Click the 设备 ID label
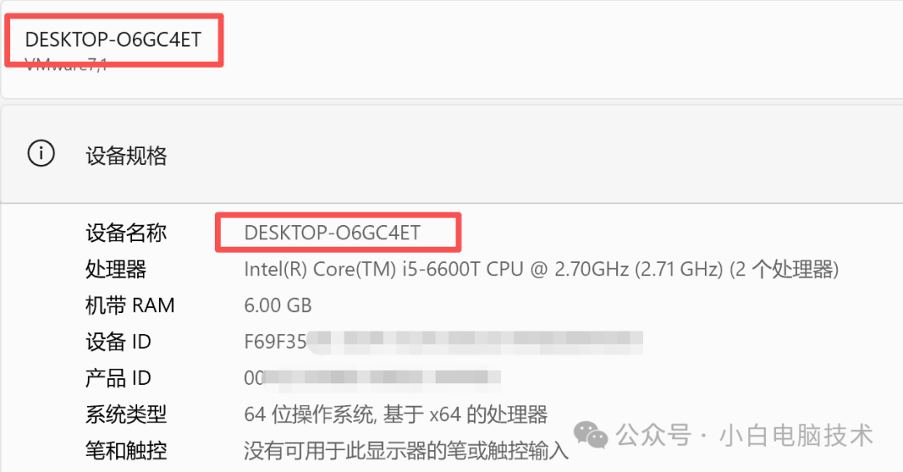This screenshot has height=472, width=903. pyautogui.click(x=118, y=341)
